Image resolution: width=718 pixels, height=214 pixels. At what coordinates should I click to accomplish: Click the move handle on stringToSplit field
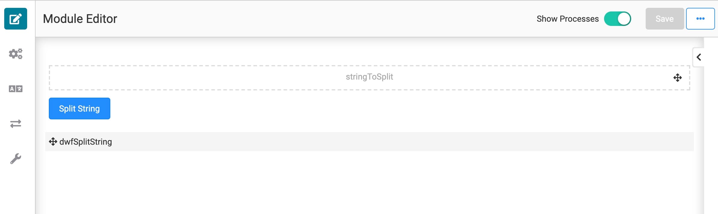click(677, 78)
